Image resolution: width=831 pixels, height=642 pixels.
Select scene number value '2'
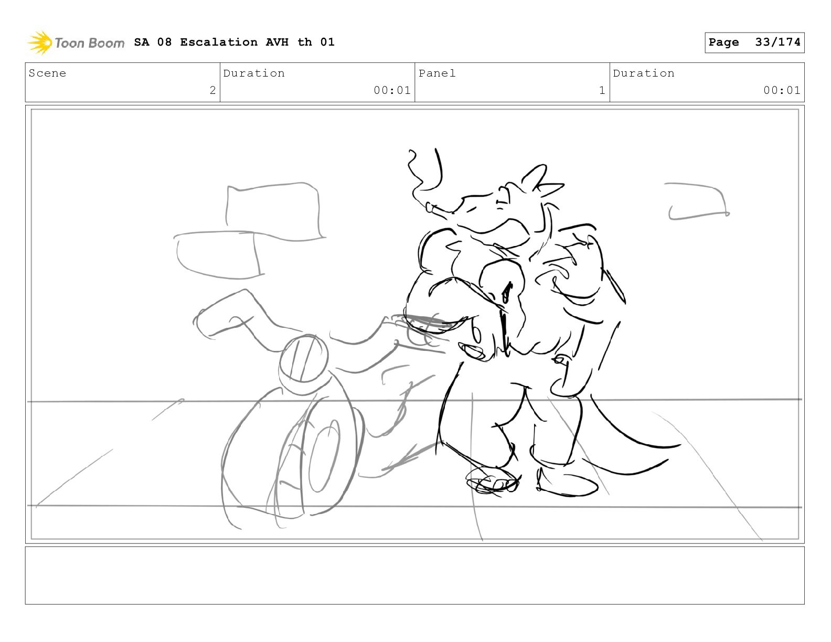point(212,90)
